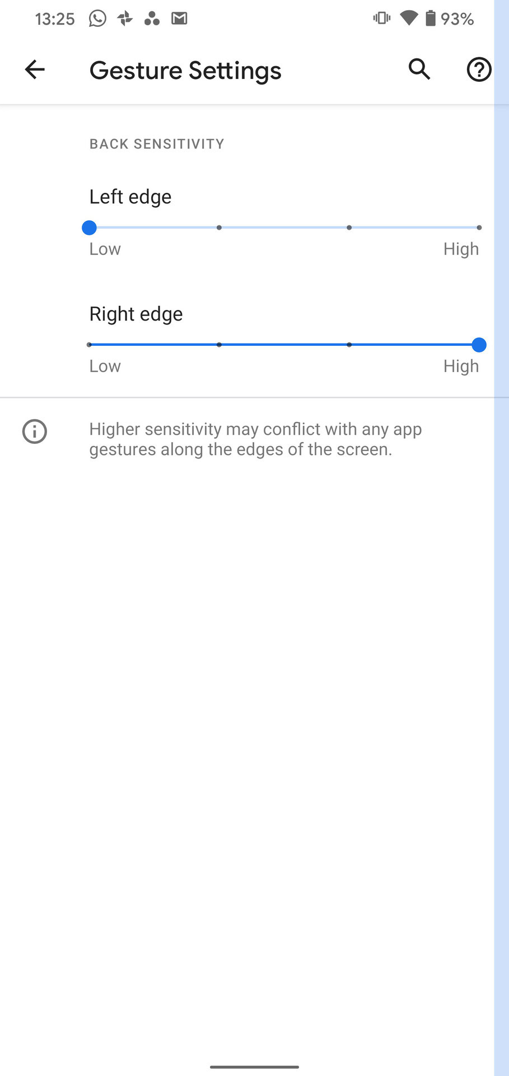Set Left edge sensitivity to High
The width and height of the screenshot is (509, 1076).
click(479, 228)
